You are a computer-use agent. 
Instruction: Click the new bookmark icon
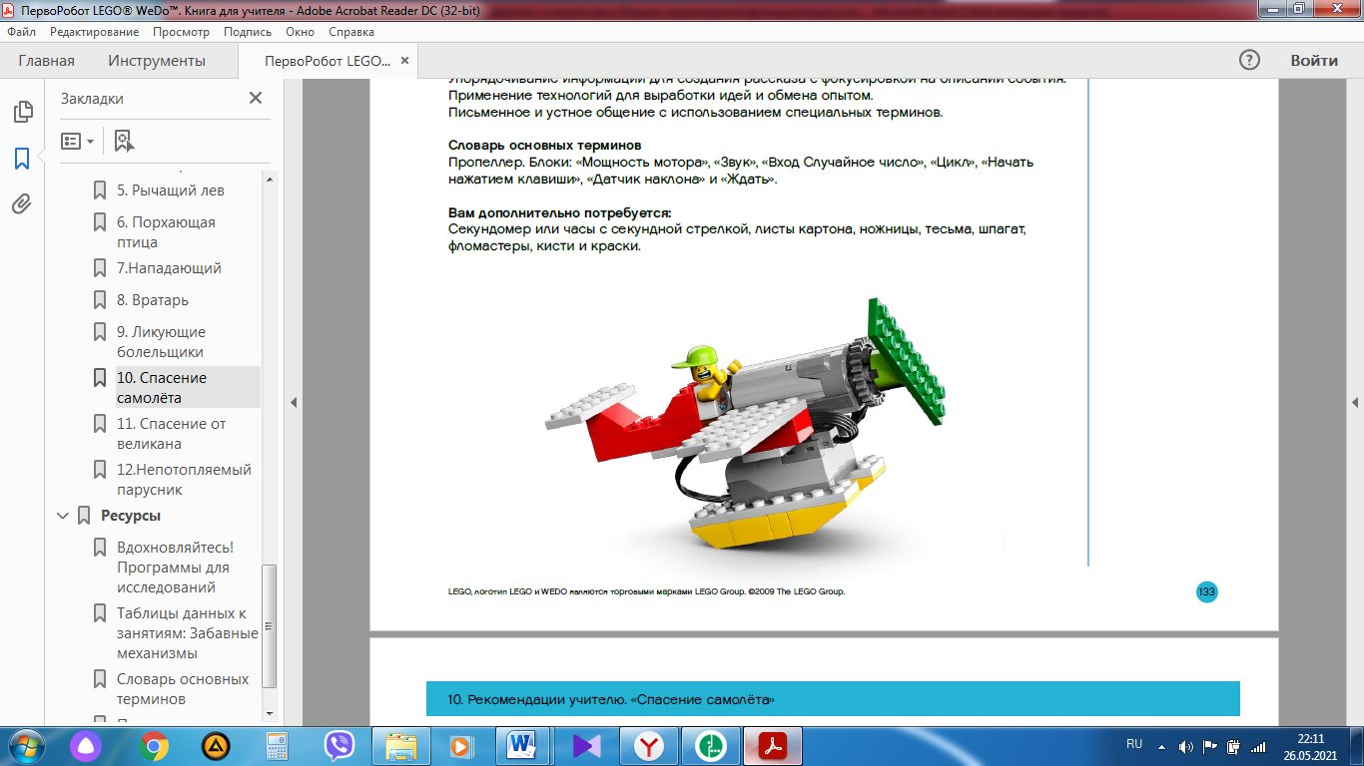124,141
